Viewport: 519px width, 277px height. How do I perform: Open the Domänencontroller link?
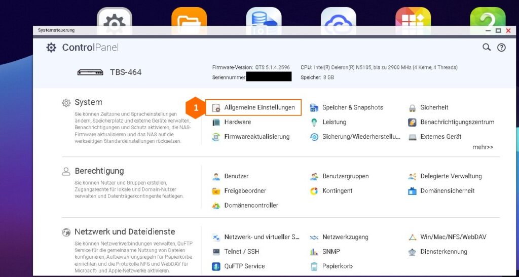tap(251, 205)
